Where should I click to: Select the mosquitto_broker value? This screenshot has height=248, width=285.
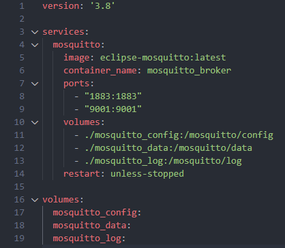pos(189,71)
